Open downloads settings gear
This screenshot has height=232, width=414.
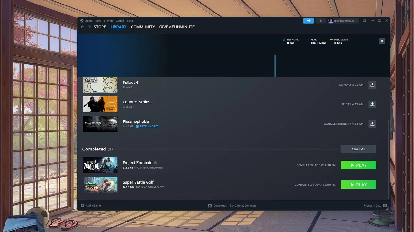pos(382,41)
